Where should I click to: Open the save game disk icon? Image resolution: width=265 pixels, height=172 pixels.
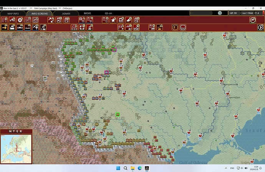pyautogui.click(x=136, y=20)
